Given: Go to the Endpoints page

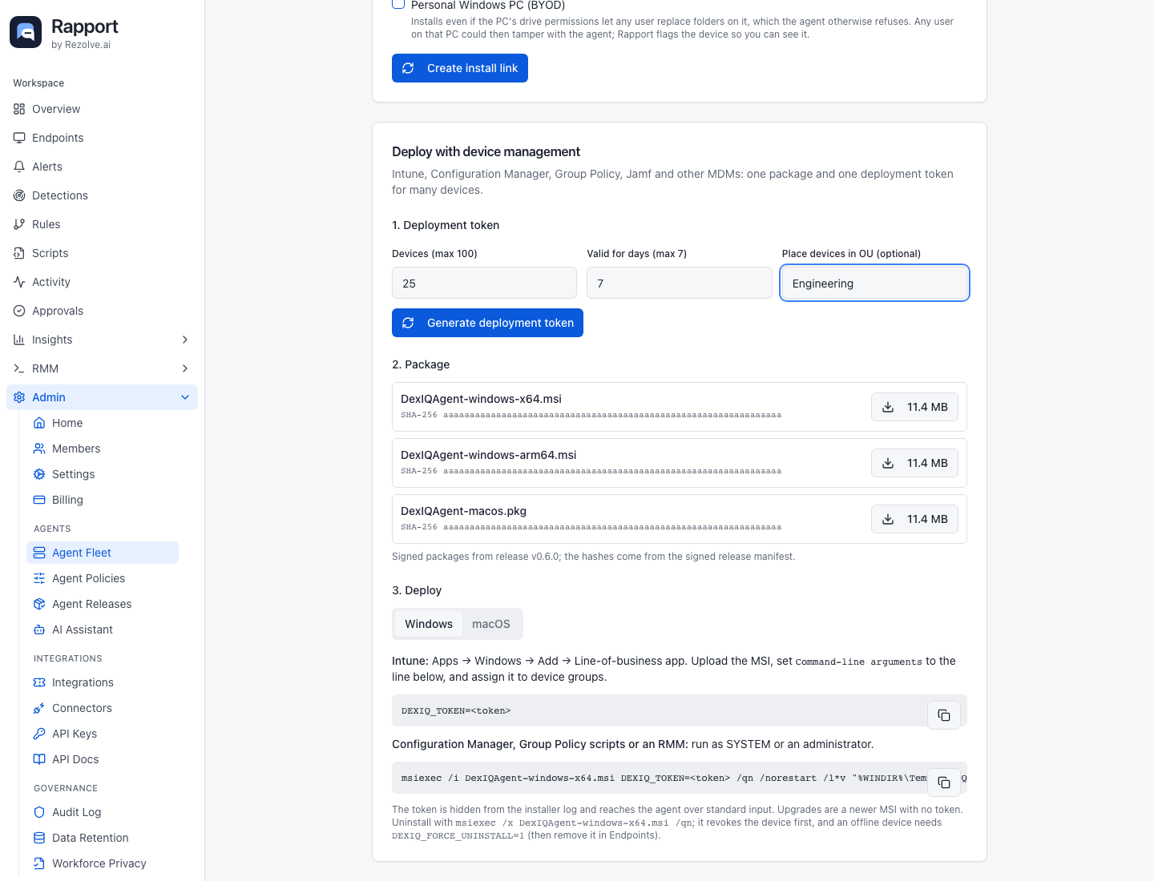Looking at the screenshot, I should pos(102,138).
